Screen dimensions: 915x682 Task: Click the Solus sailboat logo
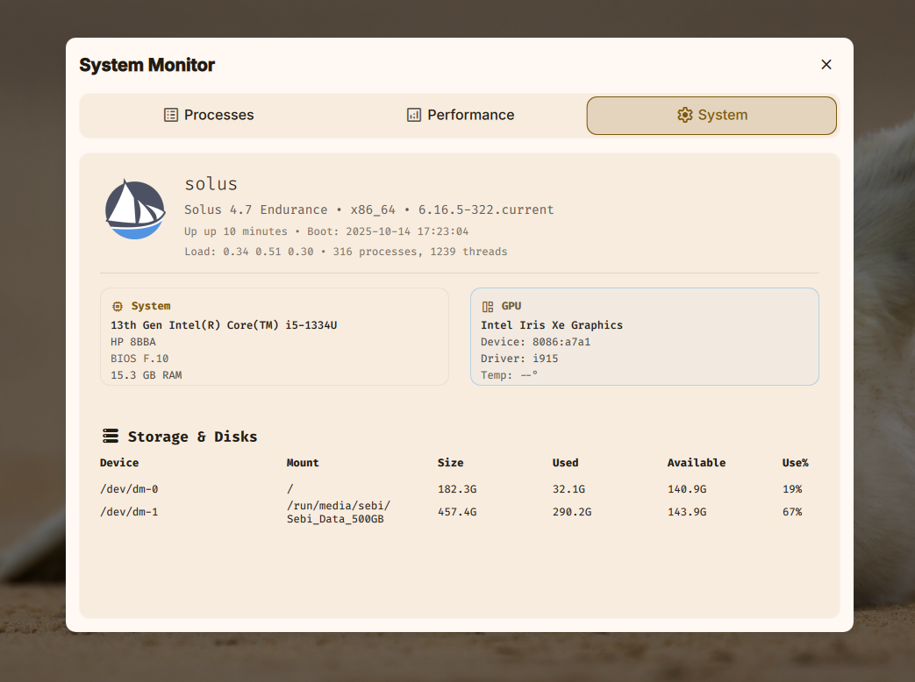tap(135, 210)
